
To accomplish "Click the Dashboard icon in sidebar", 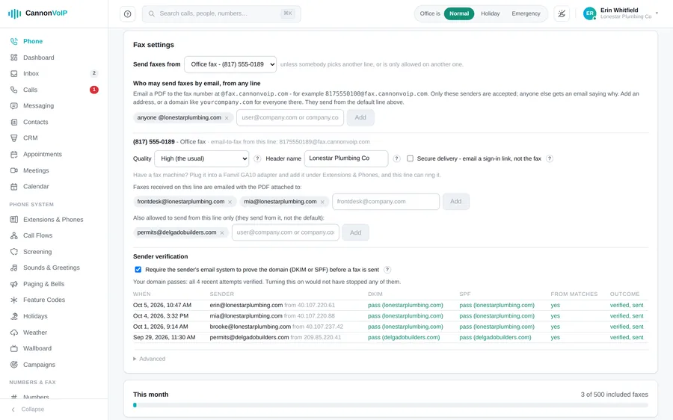I will [14, 58].
